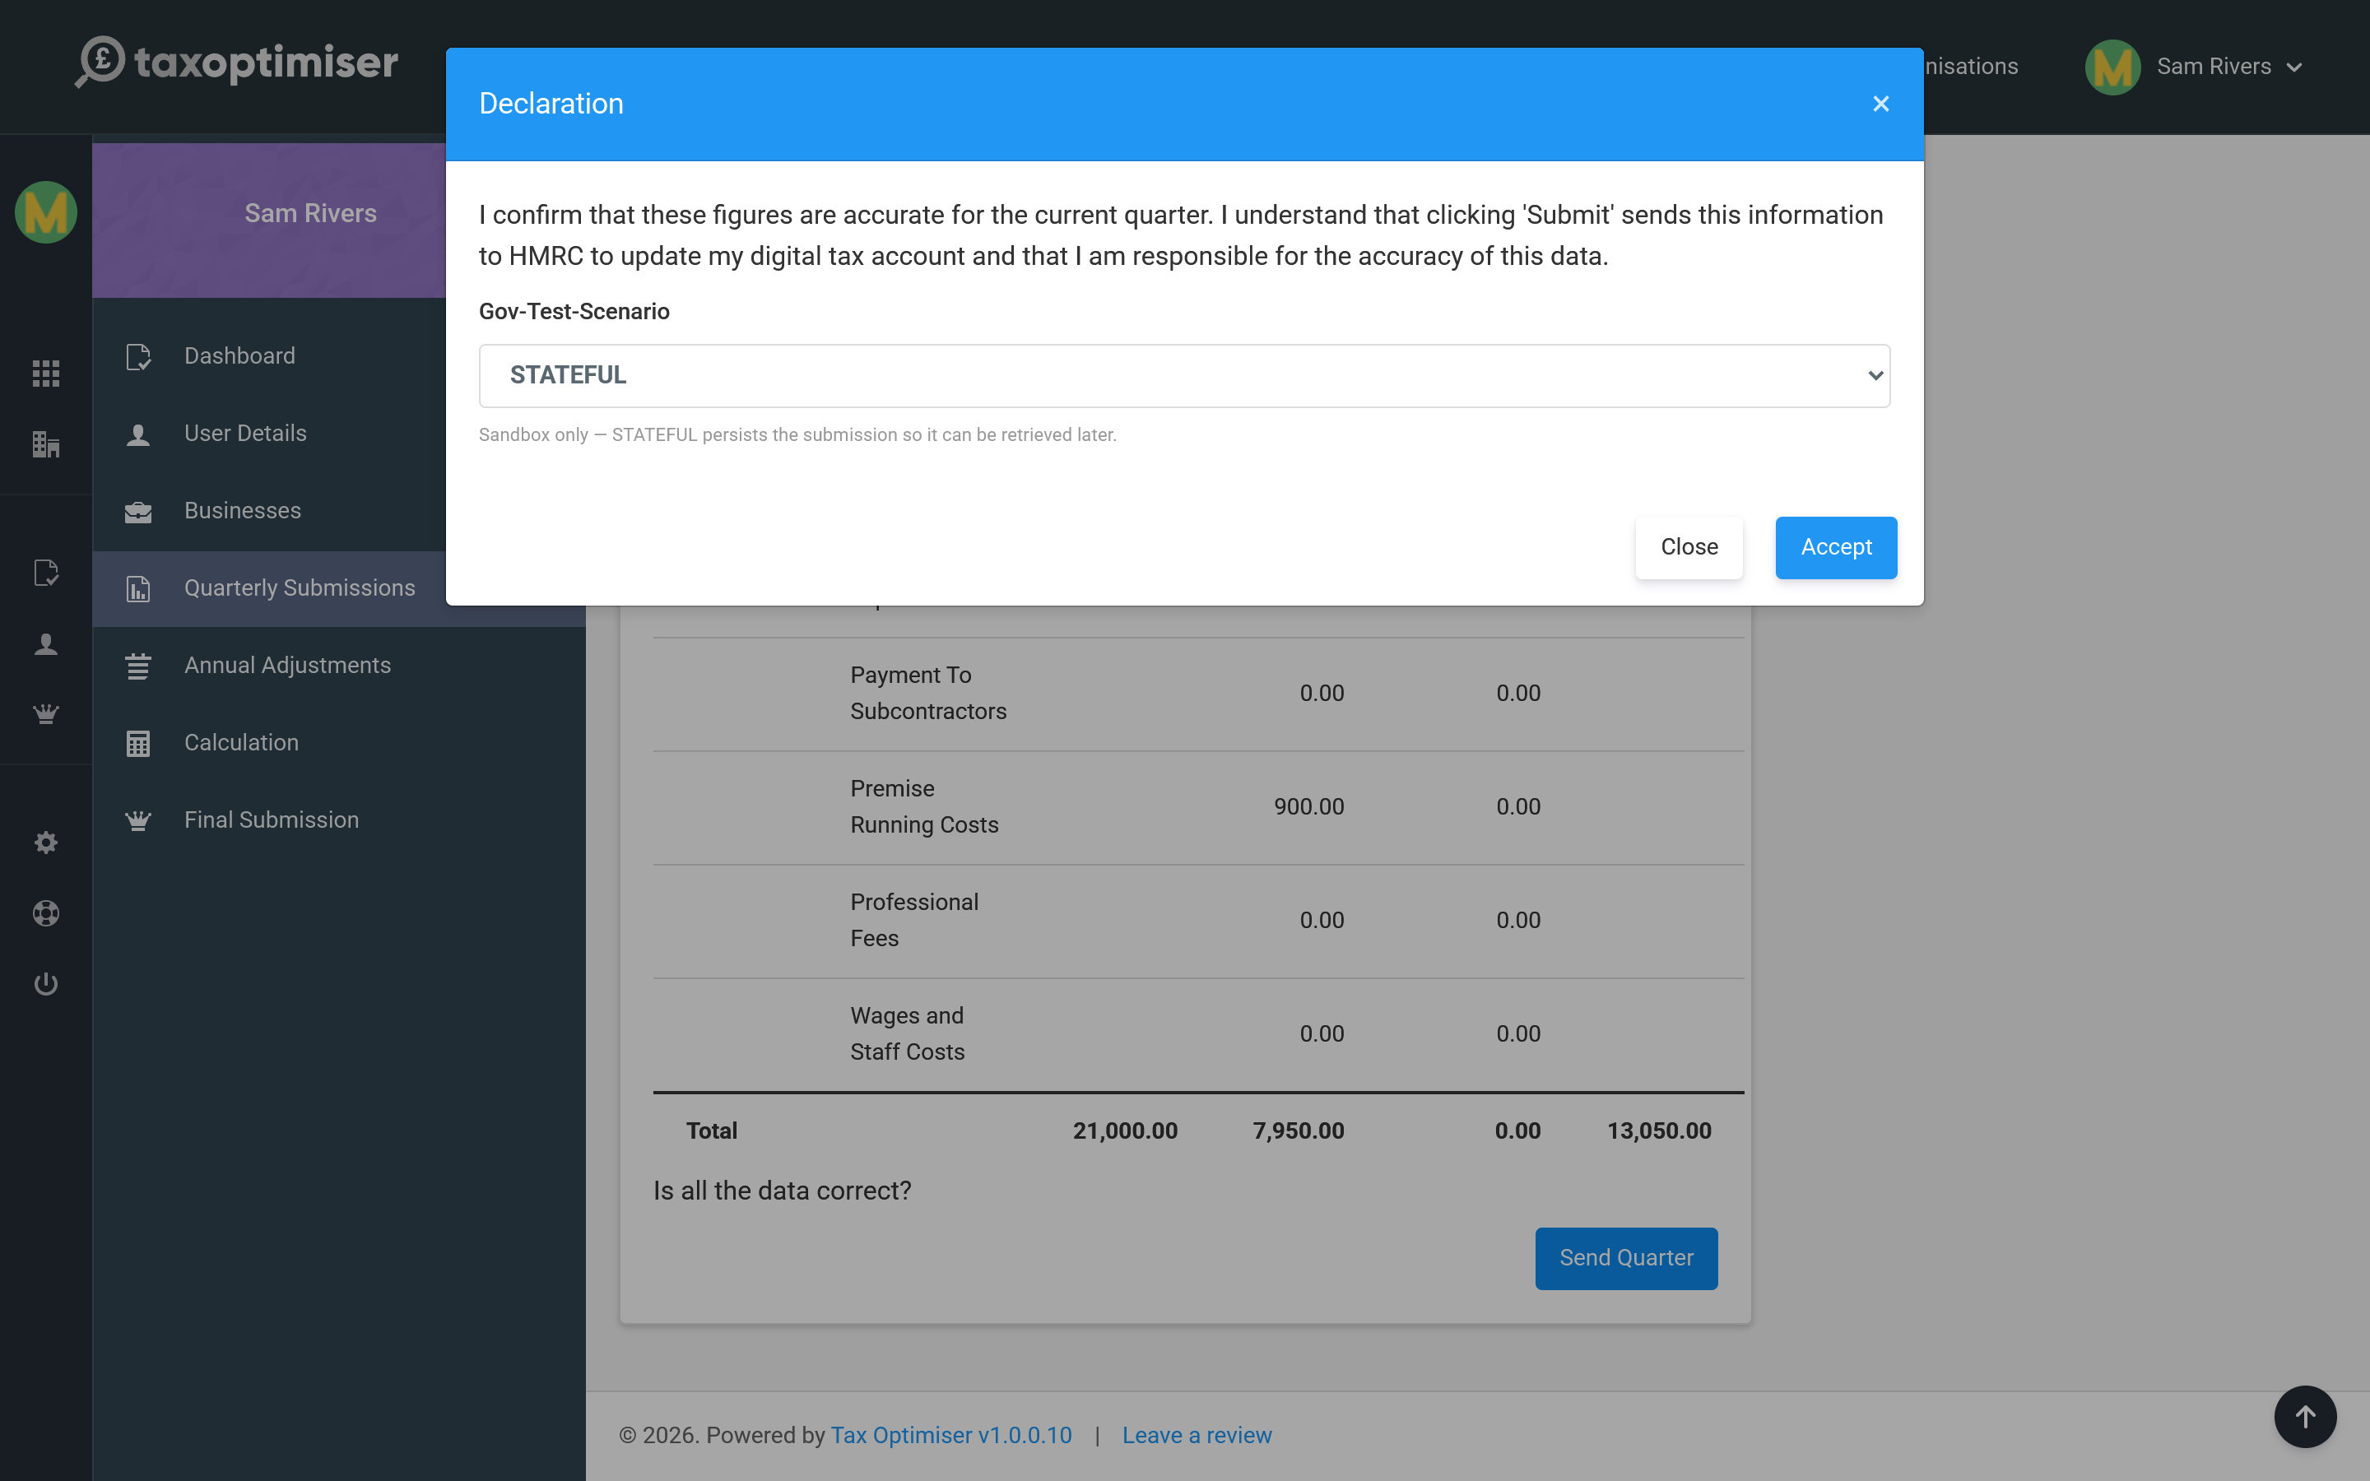Click the Payment To Subcontractors label
The image size is (2370, 1481).
pyautogui.click(x=927, y=694)
